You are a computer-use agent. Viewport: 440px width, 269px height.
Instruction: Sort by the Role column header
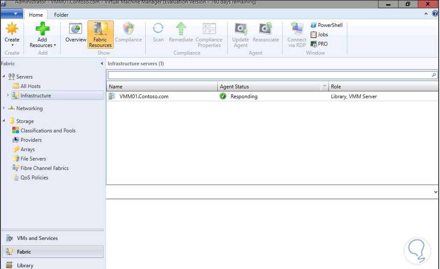383,86
